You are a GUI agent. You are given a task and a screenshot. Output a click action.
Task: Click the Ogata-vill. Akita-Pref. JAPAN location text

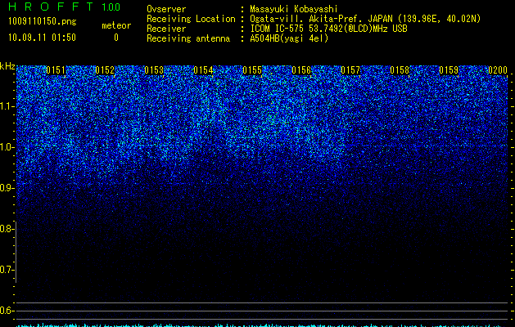(x=365, y=19)
